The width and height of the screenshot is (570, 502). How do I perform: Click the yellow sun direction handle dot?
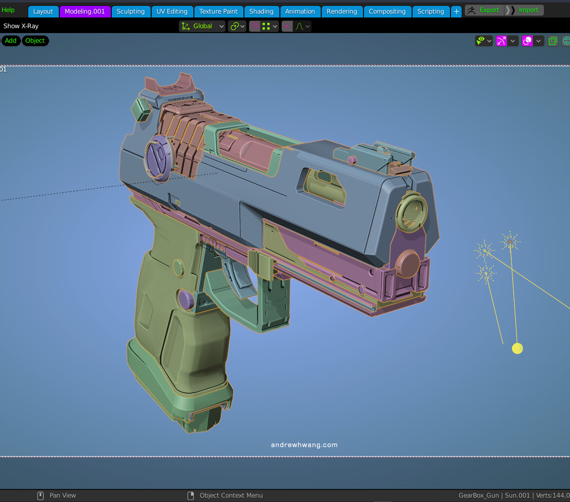(x=518, y=348)
